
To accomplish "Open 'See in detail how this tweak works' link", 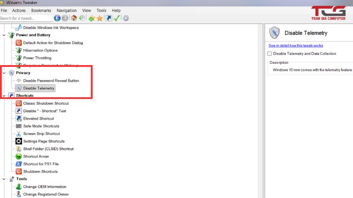I will click(x=296, y=46).
